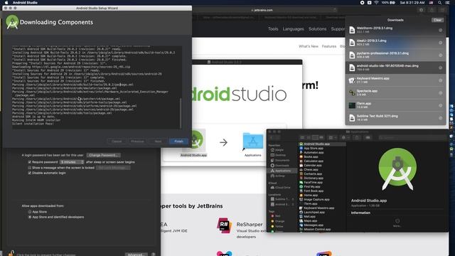455x256 pixels.
Task: Click the scrollbar of the install log pane
Action: click(181, 113)
